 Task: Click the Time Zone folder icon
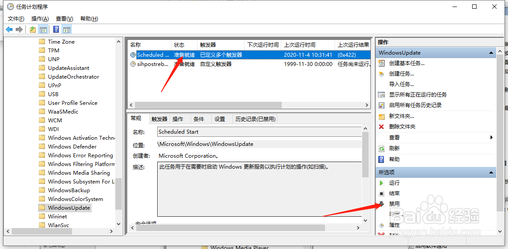pyautogui.click(x=41, y=42)
